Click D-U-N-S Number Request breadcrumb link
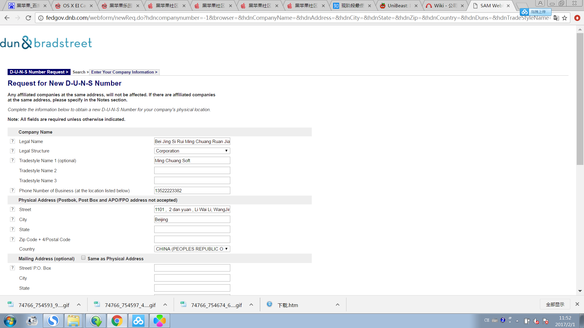The height and width of the screenshot is (328, 584). [39, 72]
